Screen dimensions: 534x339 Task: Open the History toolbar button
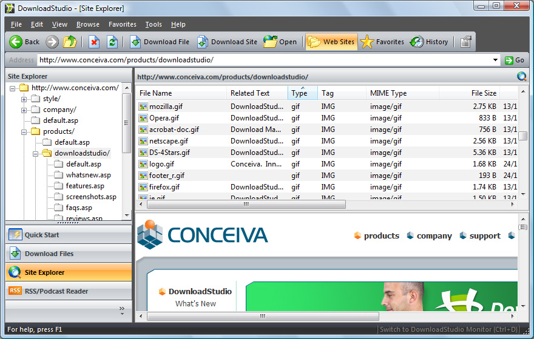(429, 42)
